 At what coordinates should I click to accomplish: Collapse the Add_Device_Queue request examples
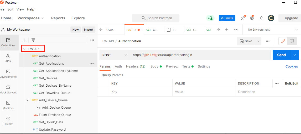pos(27,100)
